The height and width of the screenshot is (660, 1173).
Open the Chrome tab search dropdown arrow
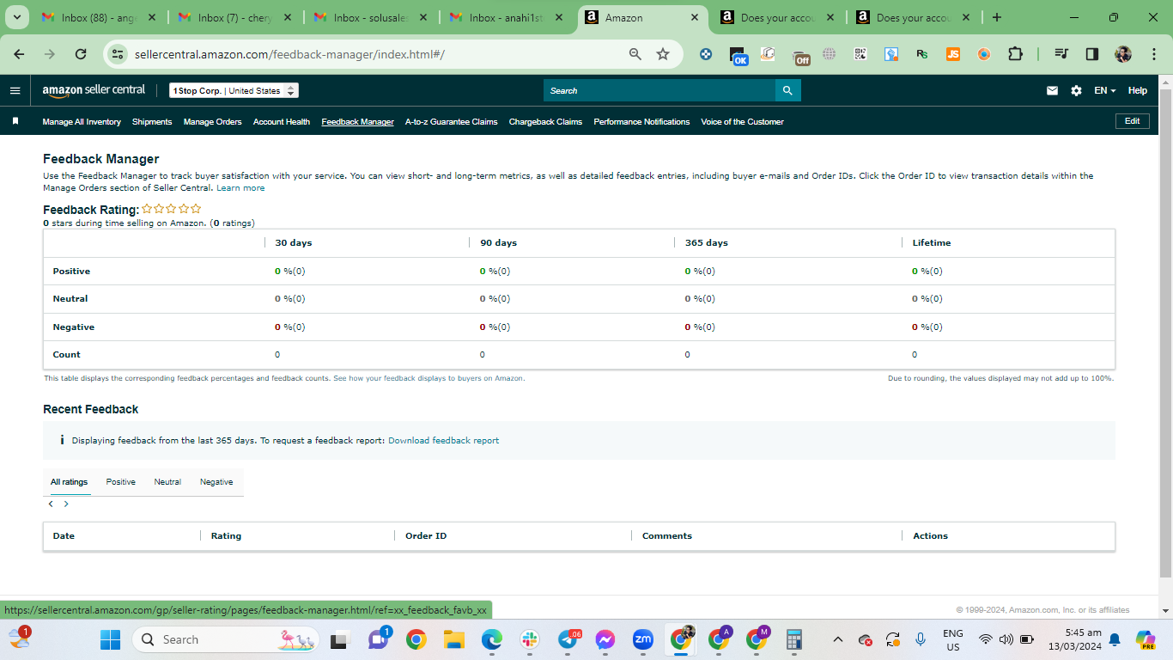tap(16, 17)
